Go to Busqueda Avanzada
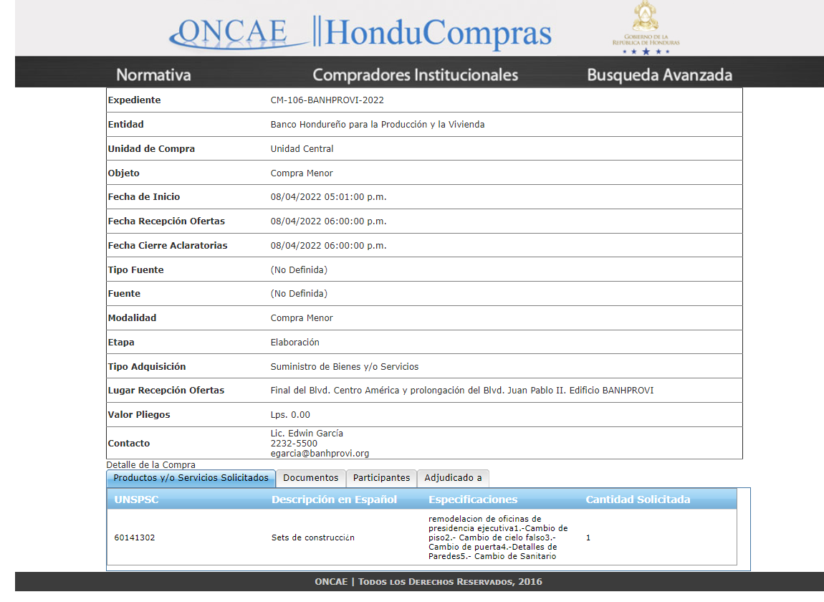This screenshot has height=602, width=824. [659, 75]
